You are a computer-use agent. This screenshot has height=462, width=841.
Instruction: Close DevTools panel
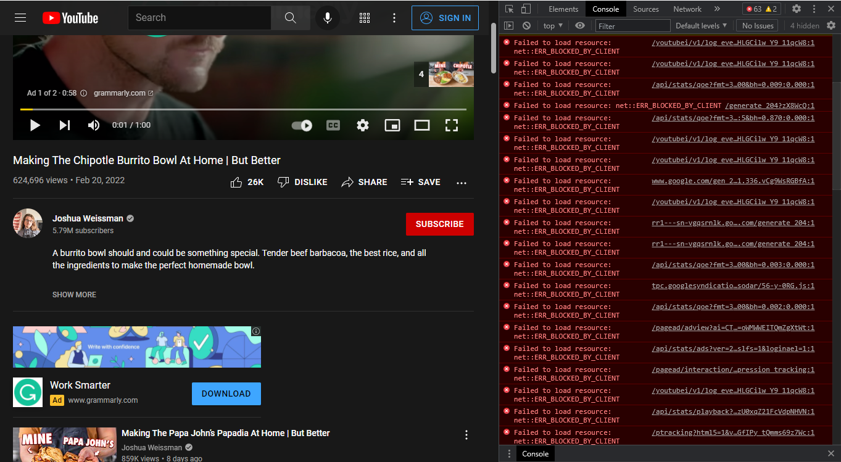[831, 9]
